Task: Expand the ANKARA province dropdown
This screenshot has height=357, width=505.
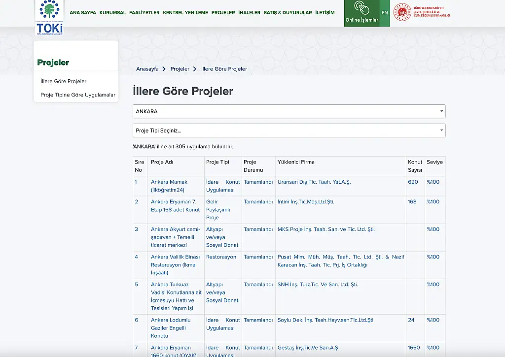Action: tap(289, 111)
